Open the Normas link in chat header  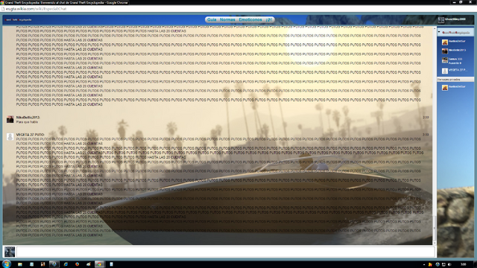(227, 20)
